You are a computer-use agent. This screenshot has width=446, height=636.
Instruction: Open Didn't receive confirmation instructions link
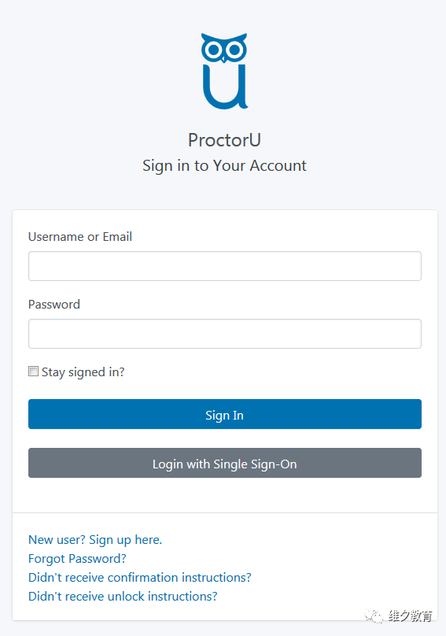click(139, 577)
